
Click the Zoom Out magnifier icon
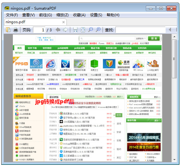point(90,30)
